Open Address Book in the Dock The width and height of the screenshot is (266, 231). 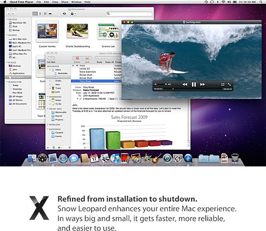point(84,158)
